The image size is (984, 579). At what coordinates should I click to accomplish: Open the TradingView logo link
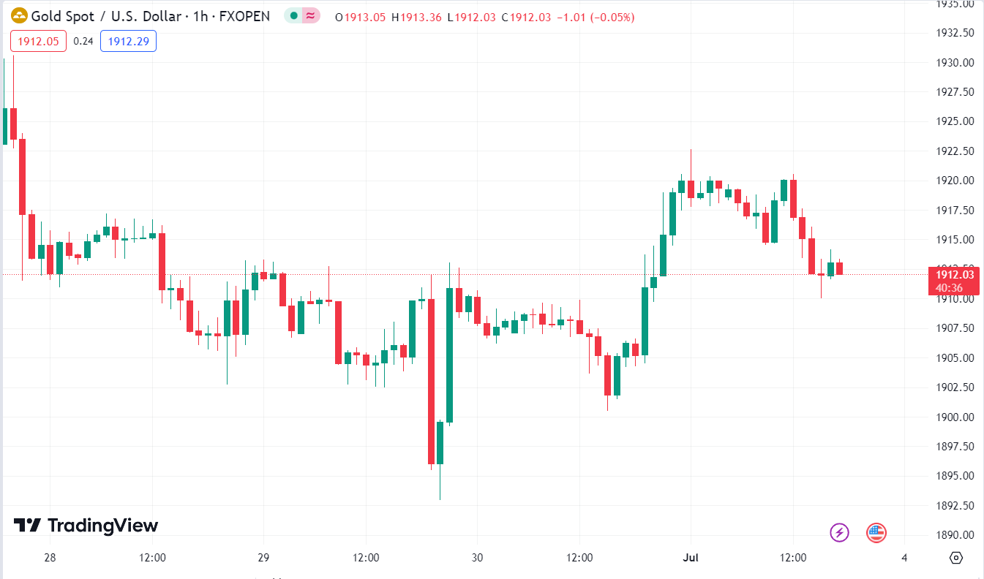[x=86, y=525]
